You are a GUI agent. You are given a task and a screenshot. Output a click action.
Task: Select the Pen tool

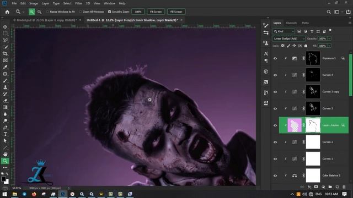point(5,128)
